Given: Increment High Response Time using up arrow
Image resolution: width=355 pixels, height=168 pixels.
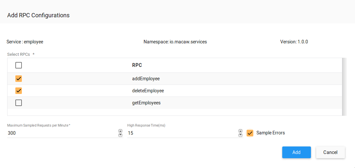Looking at the screenshot, I should [240, 131].
